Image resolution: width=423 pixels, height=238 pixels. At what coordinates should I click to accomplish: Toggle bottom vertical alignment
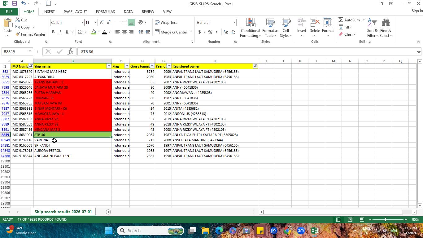[131, 22]
